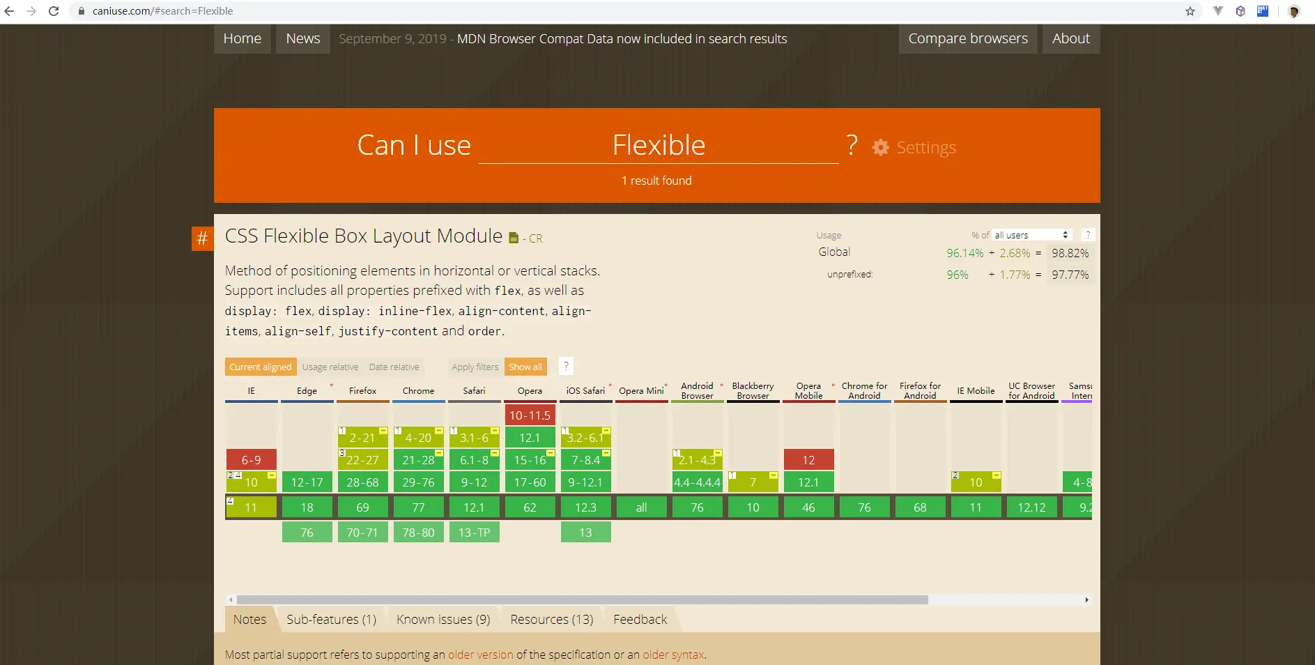The width and height of the screenshot is (1315, 665).
Task: Follow the 'older version' link
Action: coord(481,655)
